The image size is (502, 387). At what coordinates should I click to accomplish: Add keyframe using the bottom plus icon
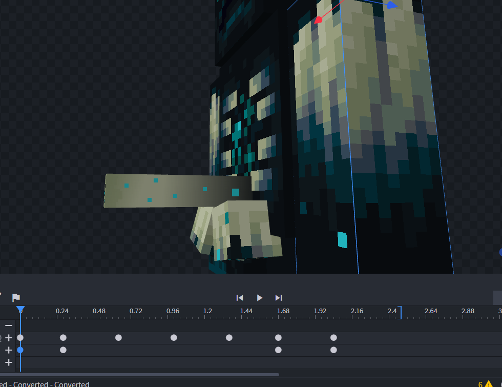pos(9,362)
